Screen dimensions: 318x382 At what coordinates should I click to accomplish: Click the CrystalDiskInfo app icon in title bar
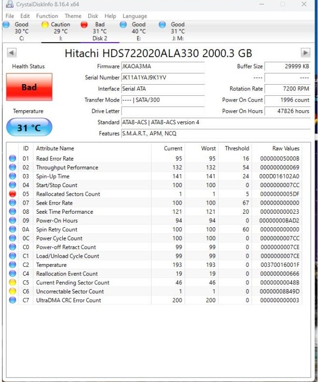pyautogui.click(x=9, y=4)
